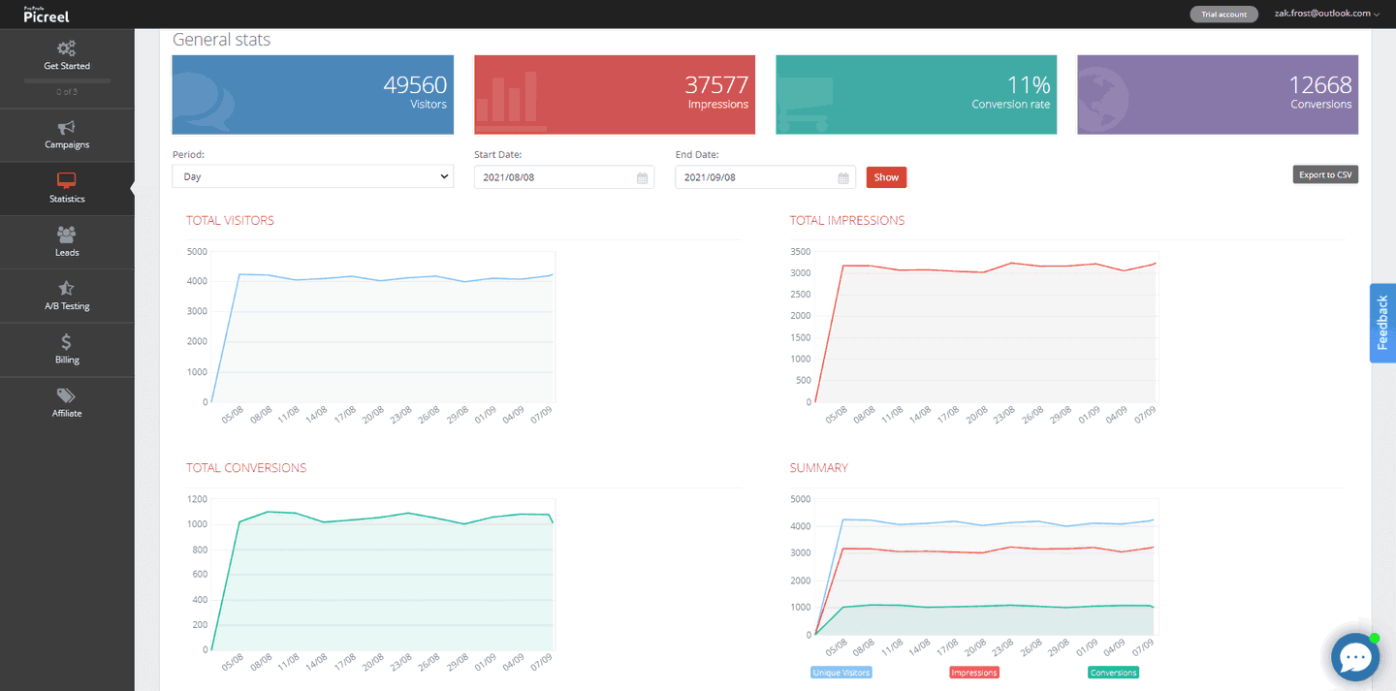Expand the account menu for zak.frost@outlook.com
This screenshot has width=1396, height=691.
(1325, 14)
